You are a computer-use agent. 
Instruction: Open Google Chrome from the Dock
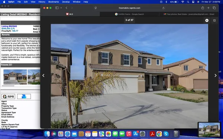[x=159, y=134]
